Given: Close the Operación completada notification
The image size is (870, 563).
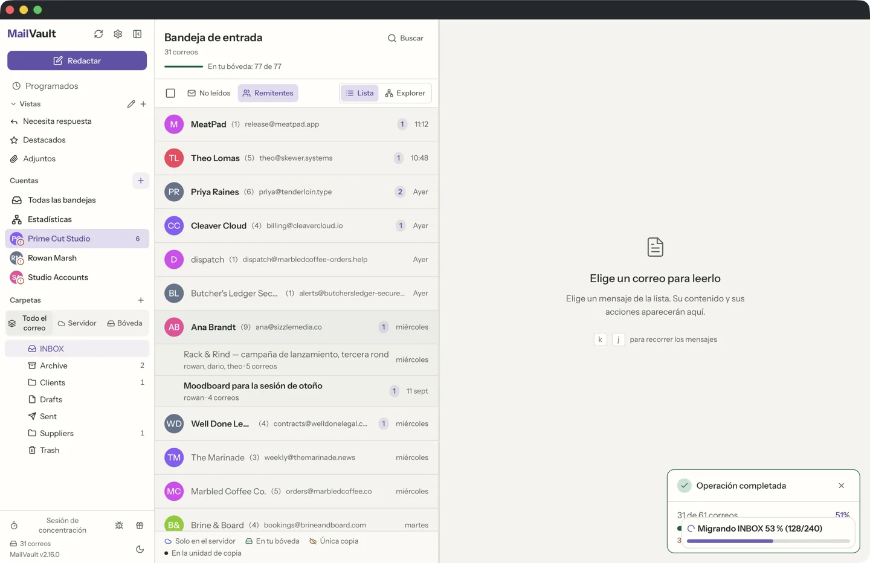Looking at the screenshot, I should (842, 486).
